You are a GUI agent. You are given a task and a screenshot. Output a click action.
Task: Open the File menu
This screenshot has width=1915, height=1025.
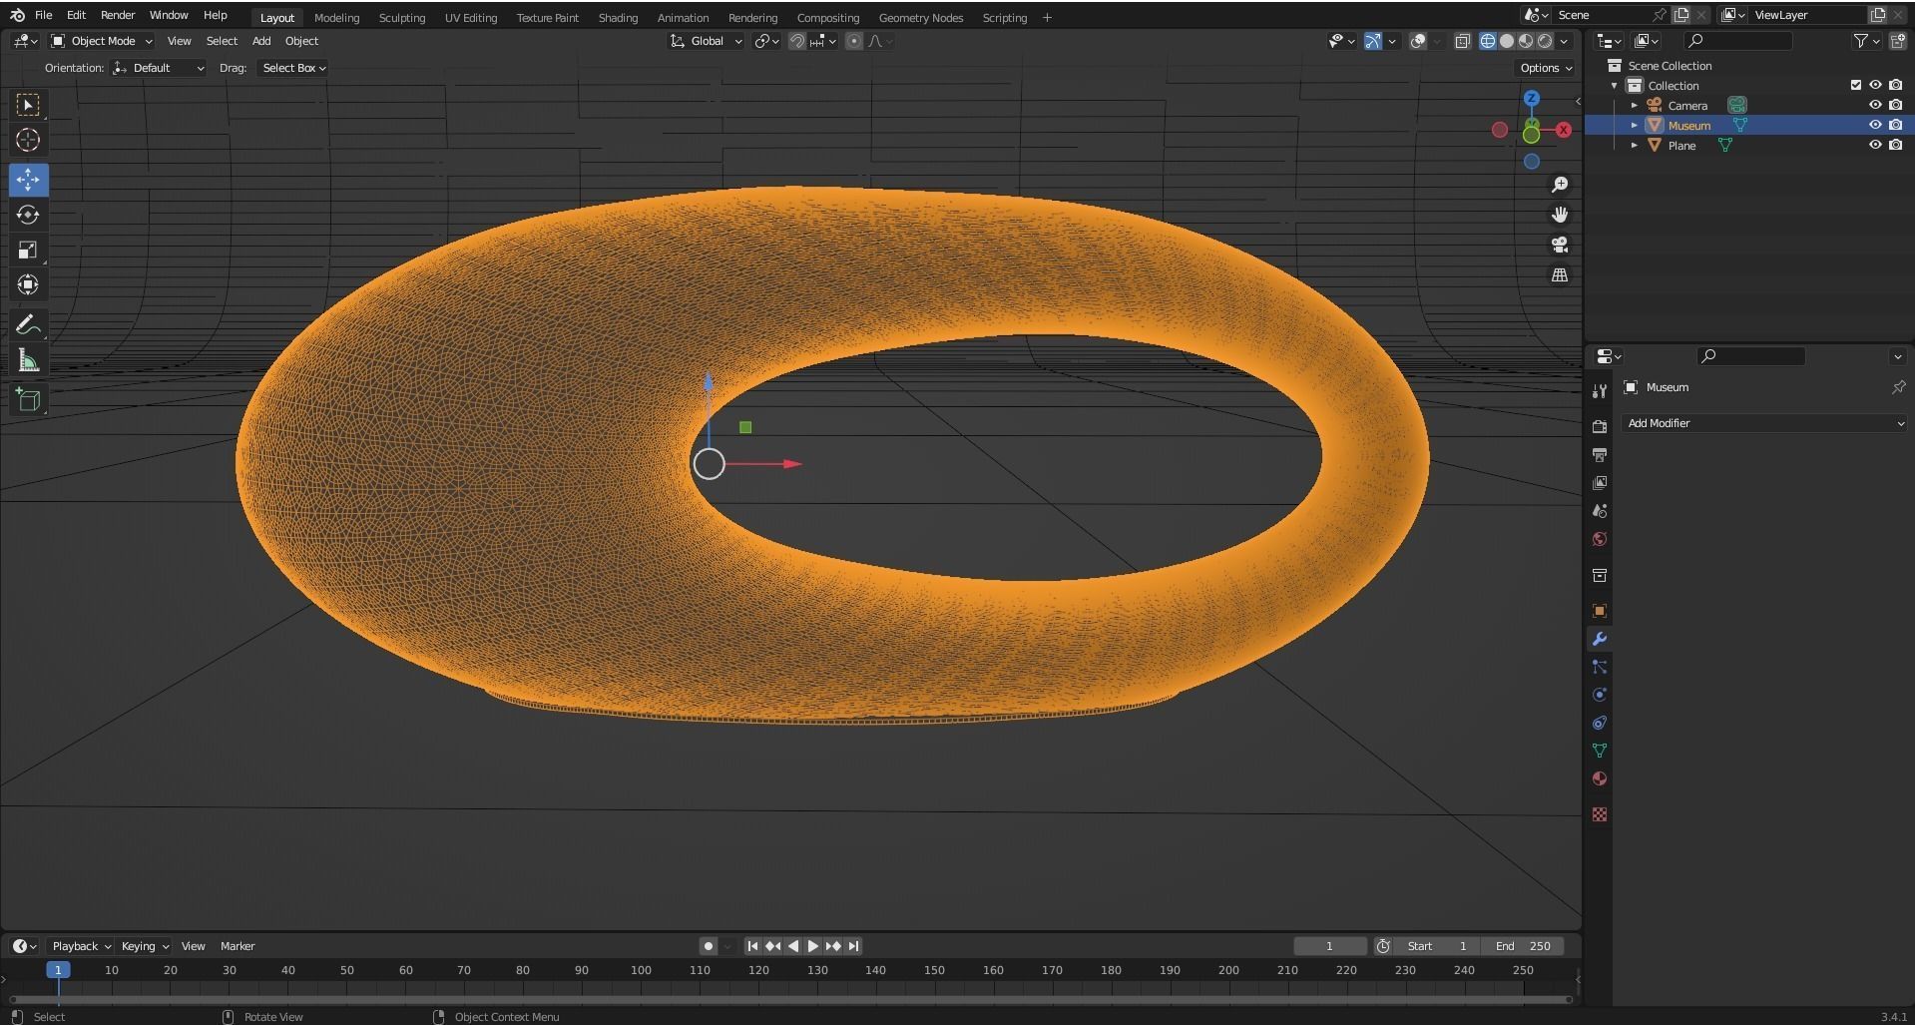click(43, 15)
